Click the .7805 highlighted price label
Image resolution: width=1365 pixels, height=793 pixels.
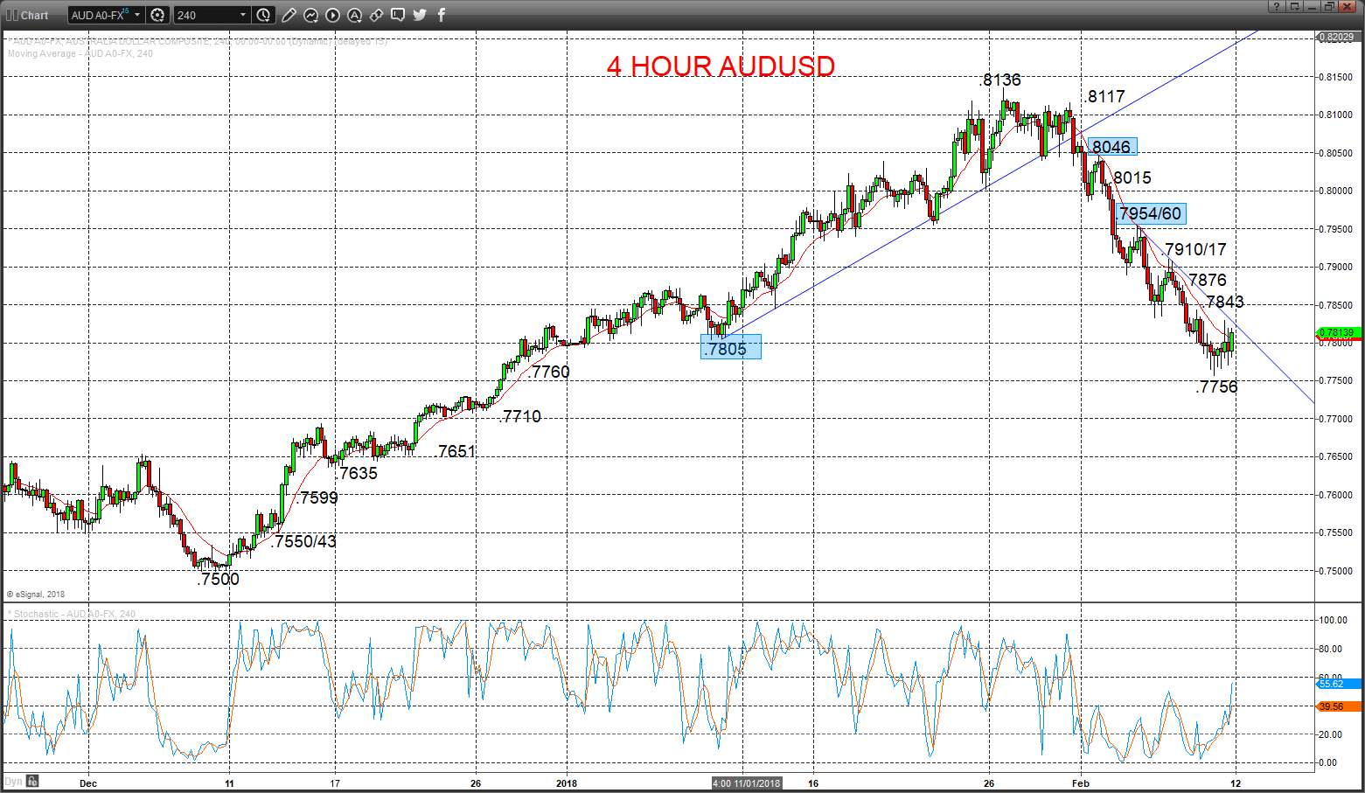tap(731, 348)
